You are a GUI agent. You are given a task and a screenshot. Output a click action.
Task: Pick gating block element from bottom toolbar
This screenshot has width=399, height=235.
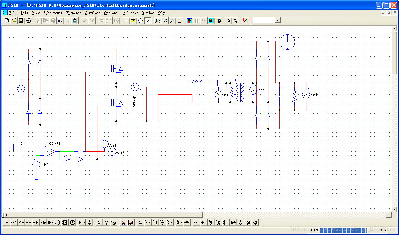[x=82, y=223]
